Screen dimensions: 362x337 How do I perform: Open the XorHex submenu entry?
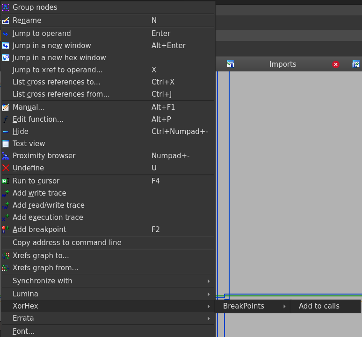(x=108, y=306)
